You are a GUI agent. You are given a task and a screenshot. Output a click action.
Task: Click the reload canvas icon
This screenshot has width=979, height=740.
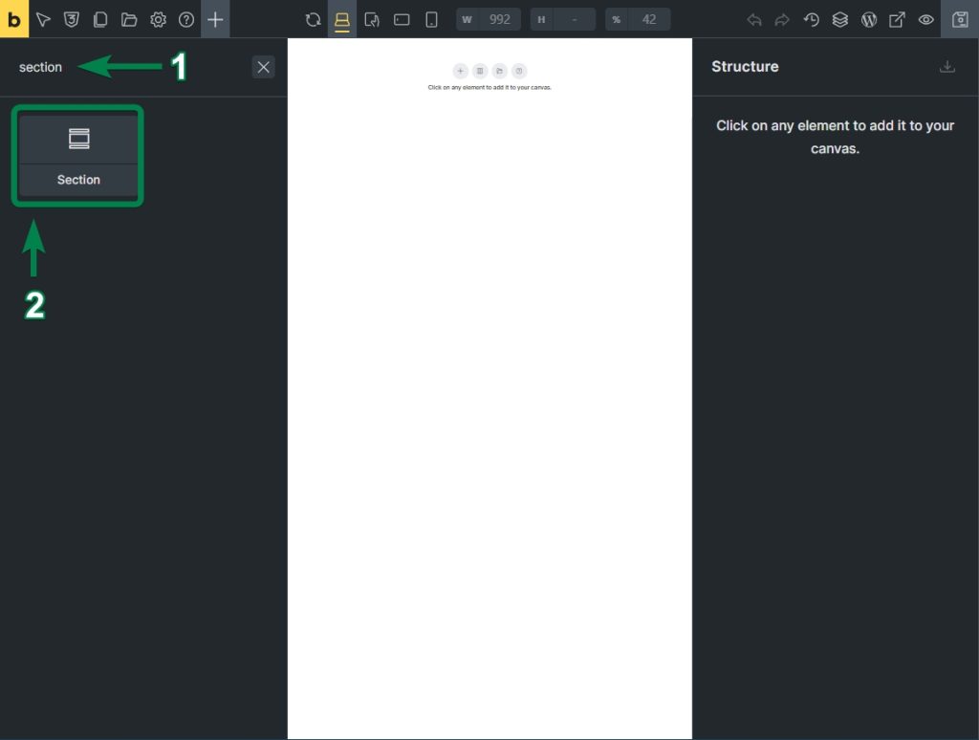pos(313,19)
